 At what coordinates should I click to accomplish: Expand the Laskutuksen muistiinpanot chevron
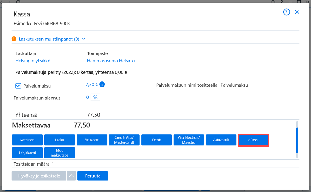(x=83, y=39)
